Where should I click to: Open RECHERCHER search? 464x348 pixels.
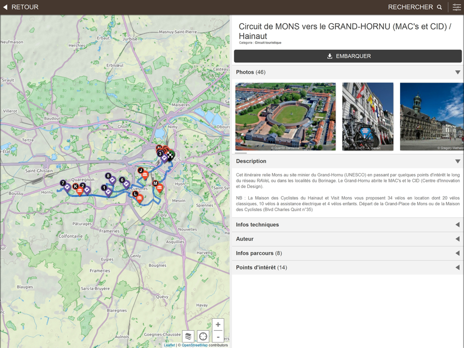pyautogui.click(x=415, y=7)
